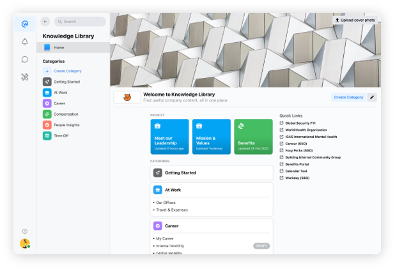Click the Global Security FYI text
This screenshot has height=269, width=395.
point(300,123)
